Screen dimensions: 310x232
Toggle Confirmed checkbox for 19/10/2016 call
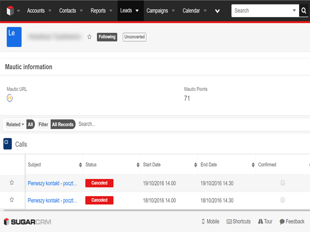[282, 183]
